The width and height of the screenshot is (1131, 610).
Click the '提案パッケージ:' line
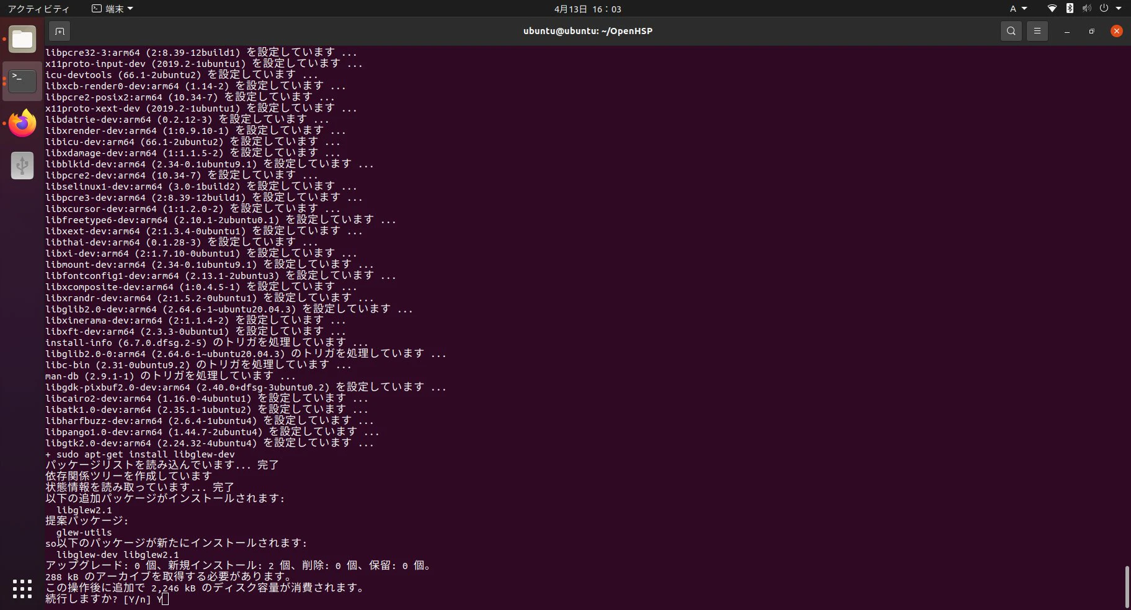[x=87, y=521]
